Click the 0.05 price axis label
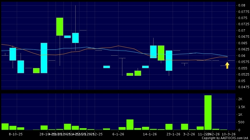Screen dimensions: 250x140 pyautogui.click(x=242, y=81)
